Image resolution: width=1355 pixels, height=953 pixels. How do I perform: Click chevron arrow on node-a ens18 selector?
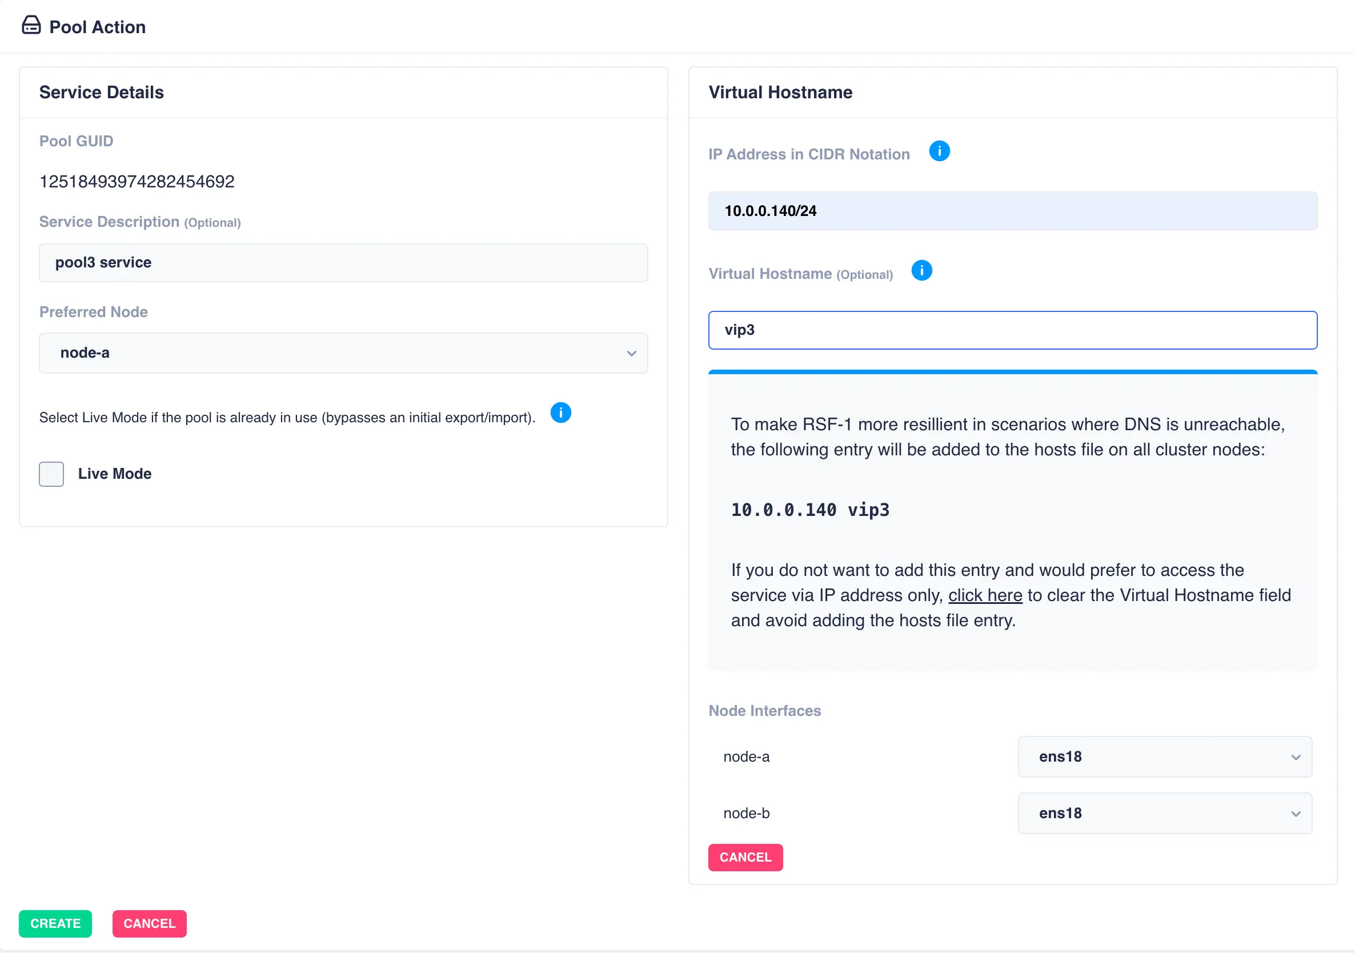coord(1296,757)
